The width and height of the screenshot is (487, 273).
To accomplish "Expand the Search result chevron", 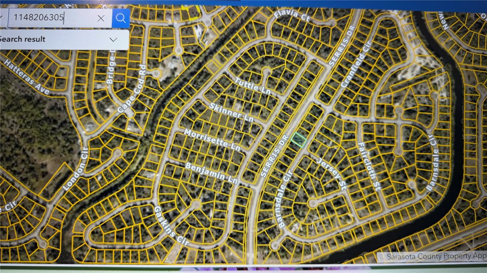I will [114, 39].
